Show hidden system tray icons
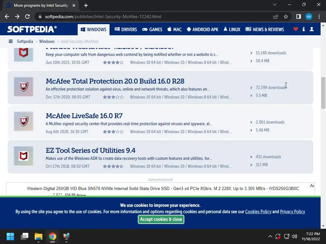Screen dimensions: 326x244 pyautogui.click(x=270, y=236)
